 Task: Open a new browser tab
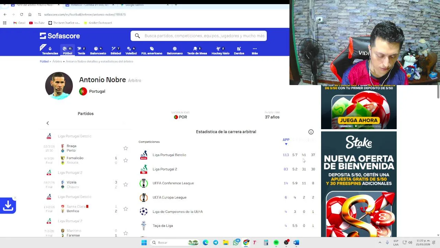[x=176, y=5]
